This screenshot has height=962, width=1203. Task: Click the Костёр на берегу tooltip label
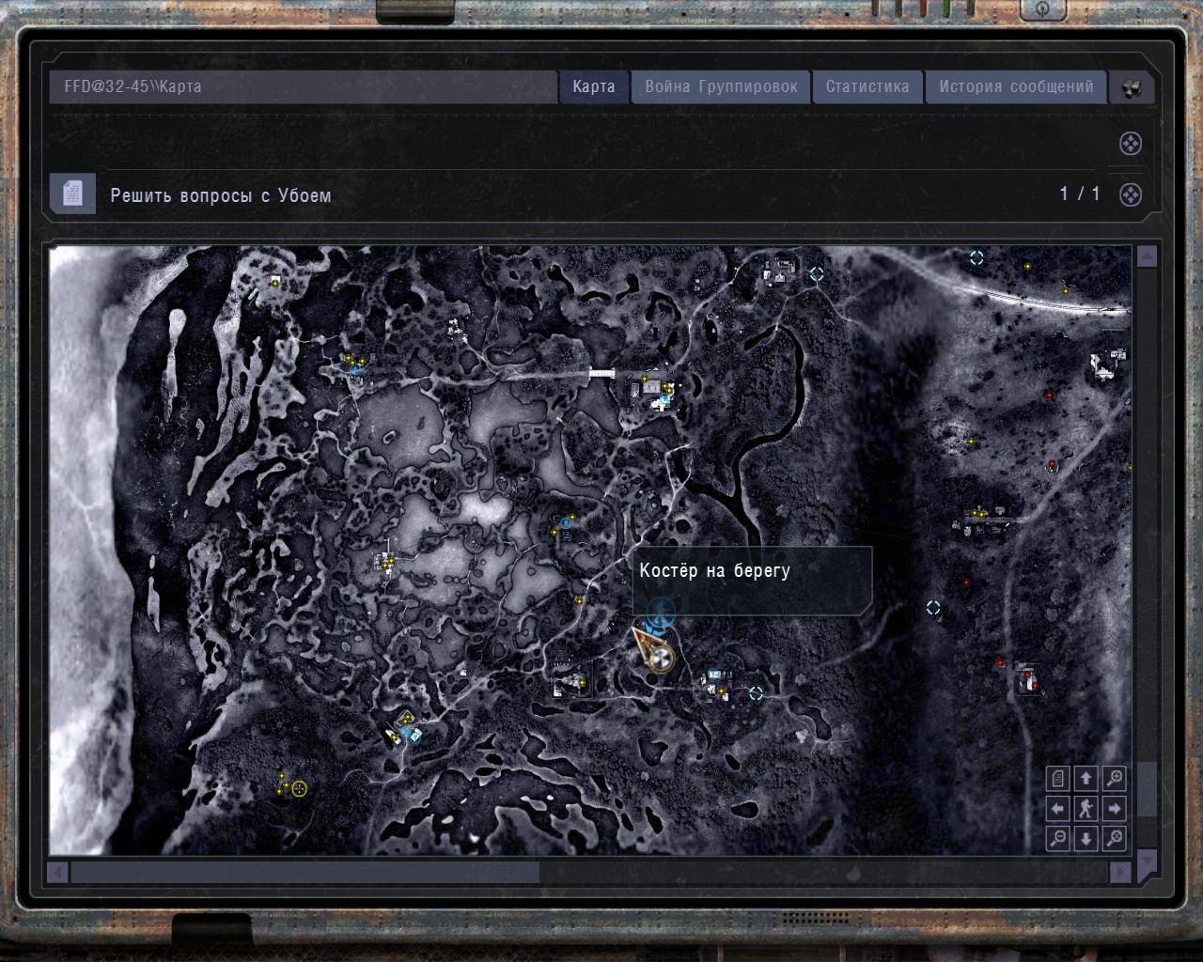(x=715, y=570)
